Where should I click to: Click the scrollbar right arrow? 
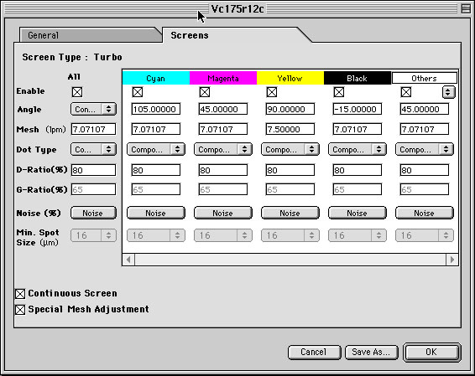[452, 260]
